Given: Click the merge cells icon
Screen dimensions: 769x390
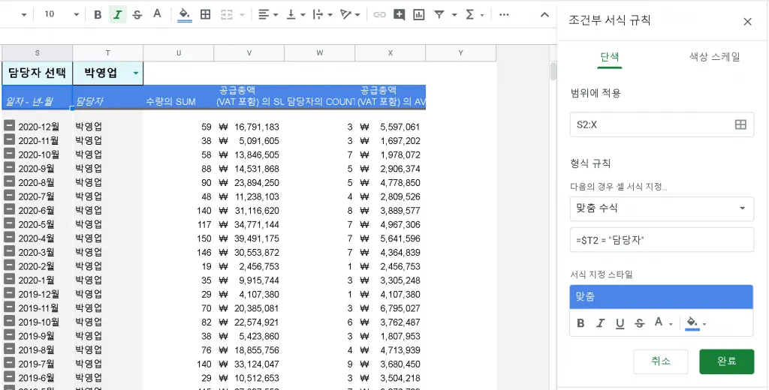Looking at the screenshot, I should click(x=226, y=15).
